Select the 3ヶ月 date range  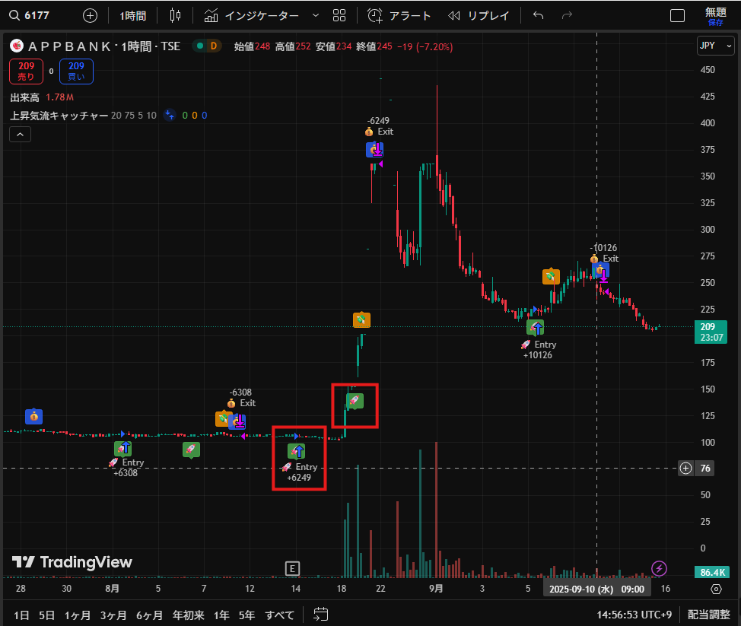[113, 615]
